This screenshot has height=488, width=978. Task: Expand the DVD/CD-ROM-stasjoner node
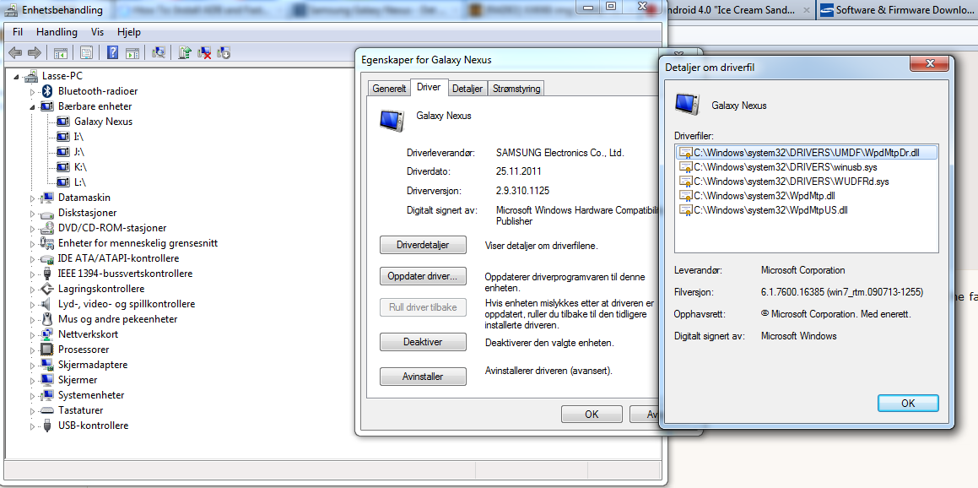point(32,228)
